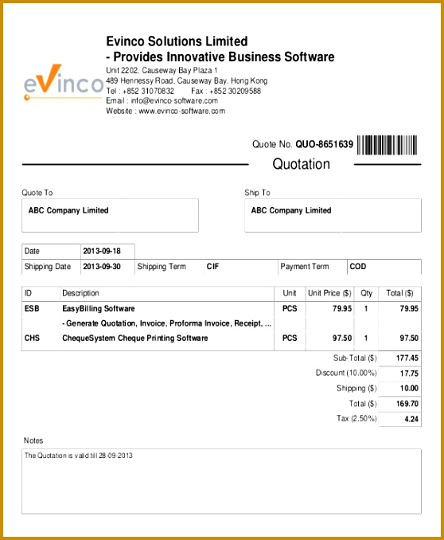Select unit price 97.50 in CHS row
The height and width of the screenshot is (540, 444).
[x=342, y=338]
